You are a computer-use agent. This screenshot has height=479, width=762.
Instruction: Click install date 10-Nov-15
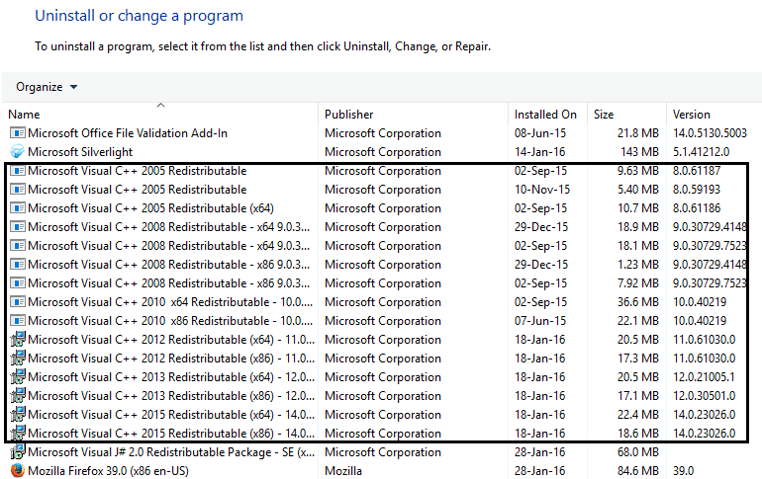click(542, 189)
